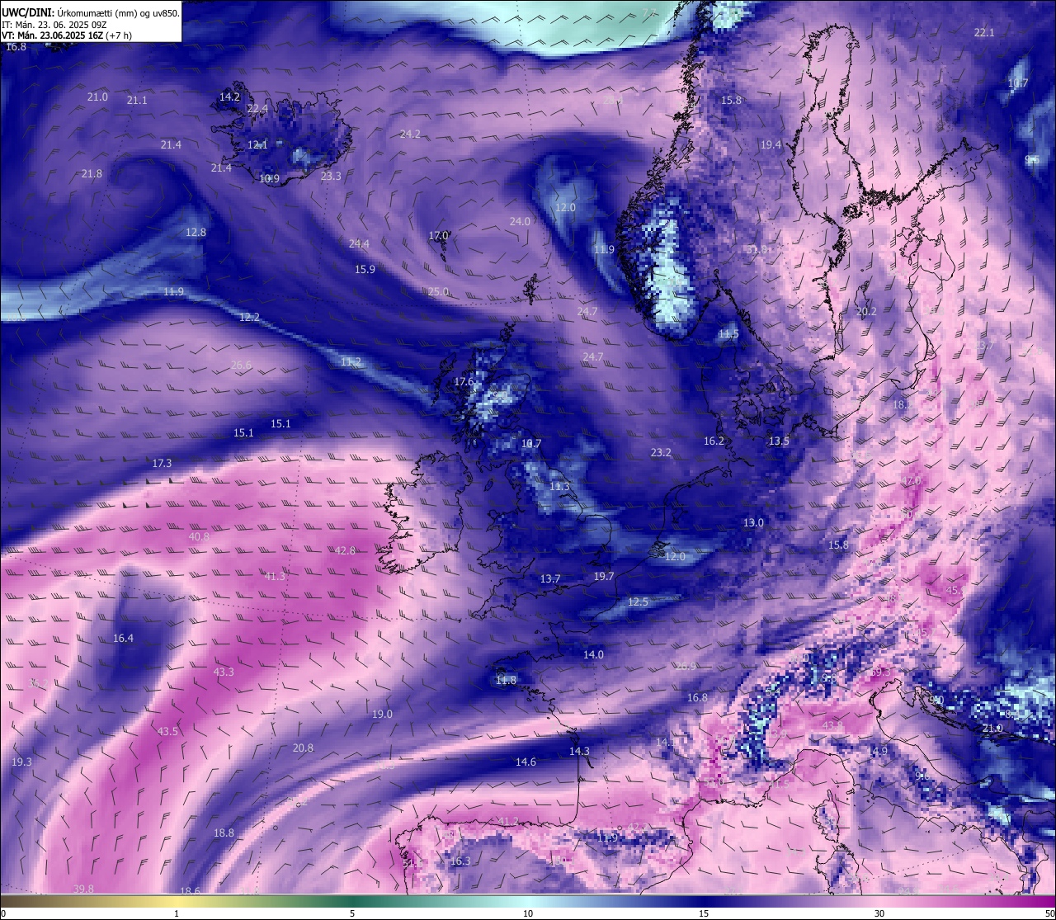The height and width of the screenshot is (920, 1056).
Task: Click the 23.2 value over the North Sea
Action: point(661,452)
